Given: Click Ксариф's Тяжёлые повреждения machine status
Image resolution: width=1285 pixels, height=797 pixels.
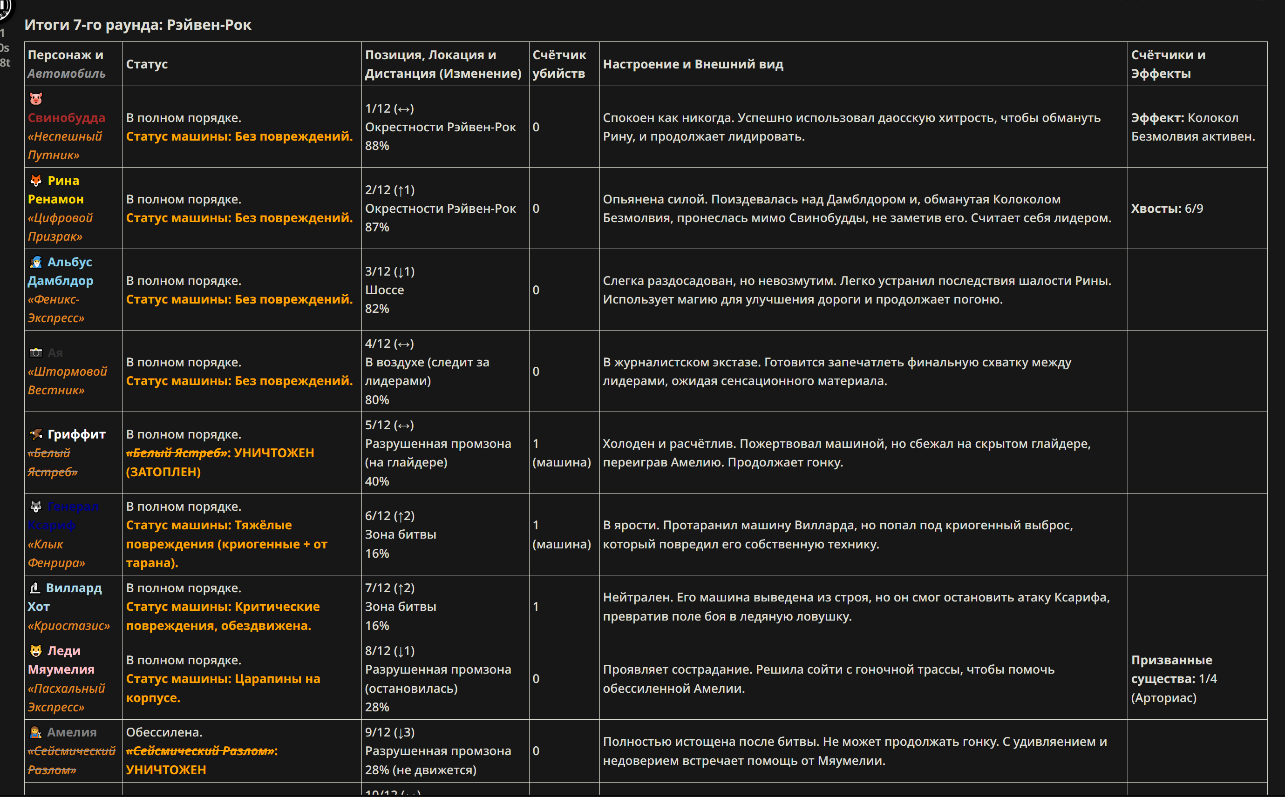Looking at the screenshot, I should pos(227,544).
